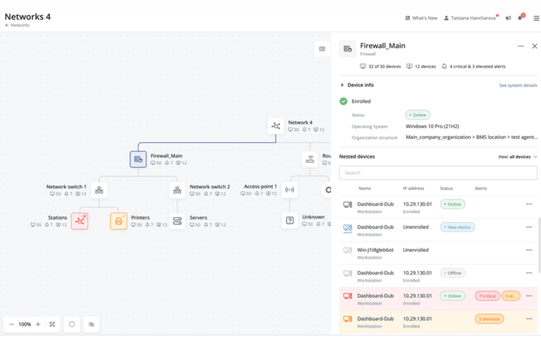Select the Access point 1 wireless icon
The height and width of the screenshot is (342, 541).
click(x=290, y=190)
